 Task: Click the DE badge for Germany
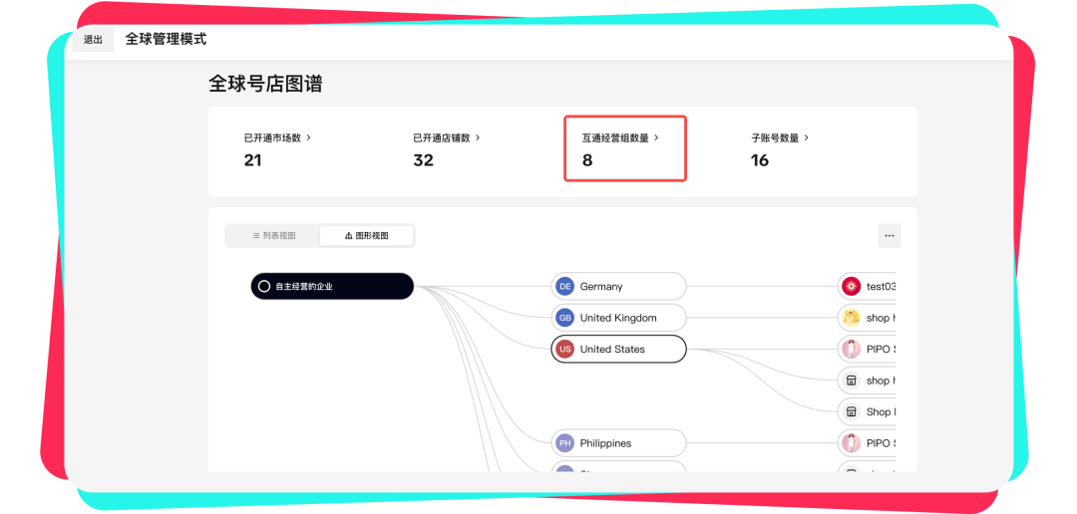pos(565,287)
